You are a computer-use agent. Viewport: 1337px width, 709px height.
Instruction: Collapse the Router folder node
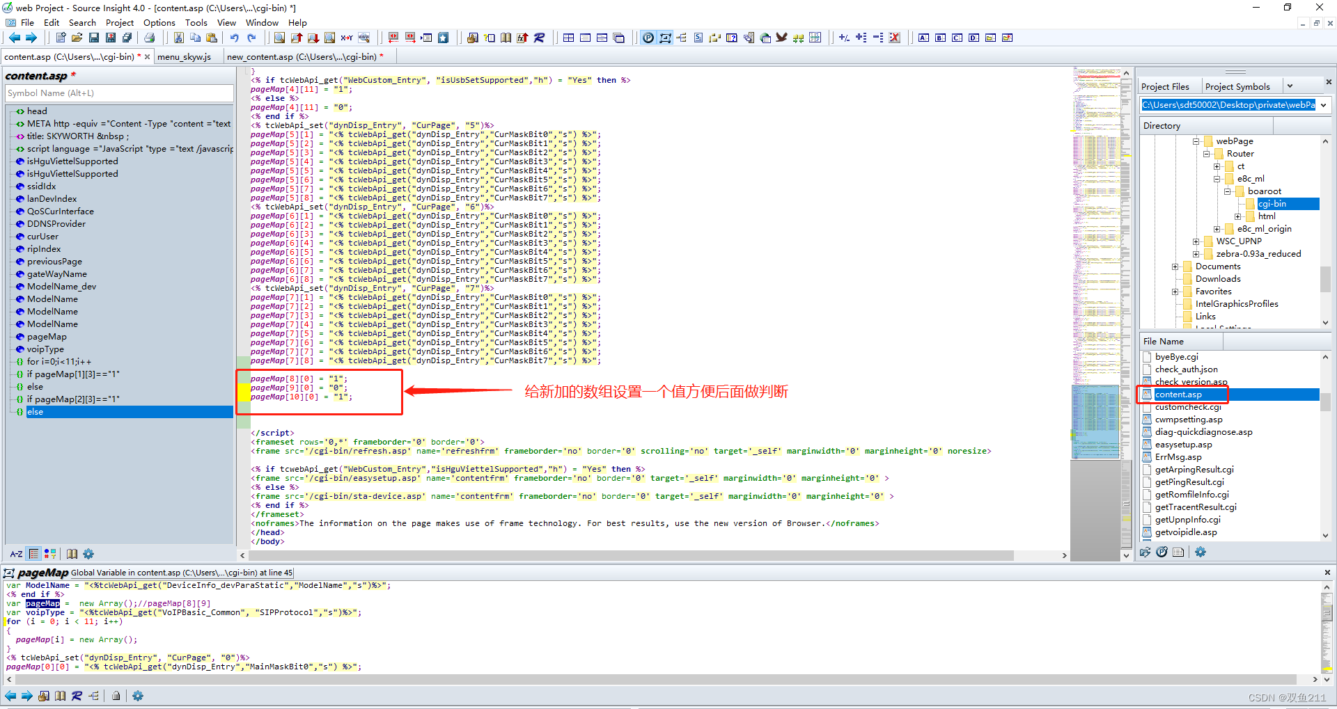point(1207,154)
